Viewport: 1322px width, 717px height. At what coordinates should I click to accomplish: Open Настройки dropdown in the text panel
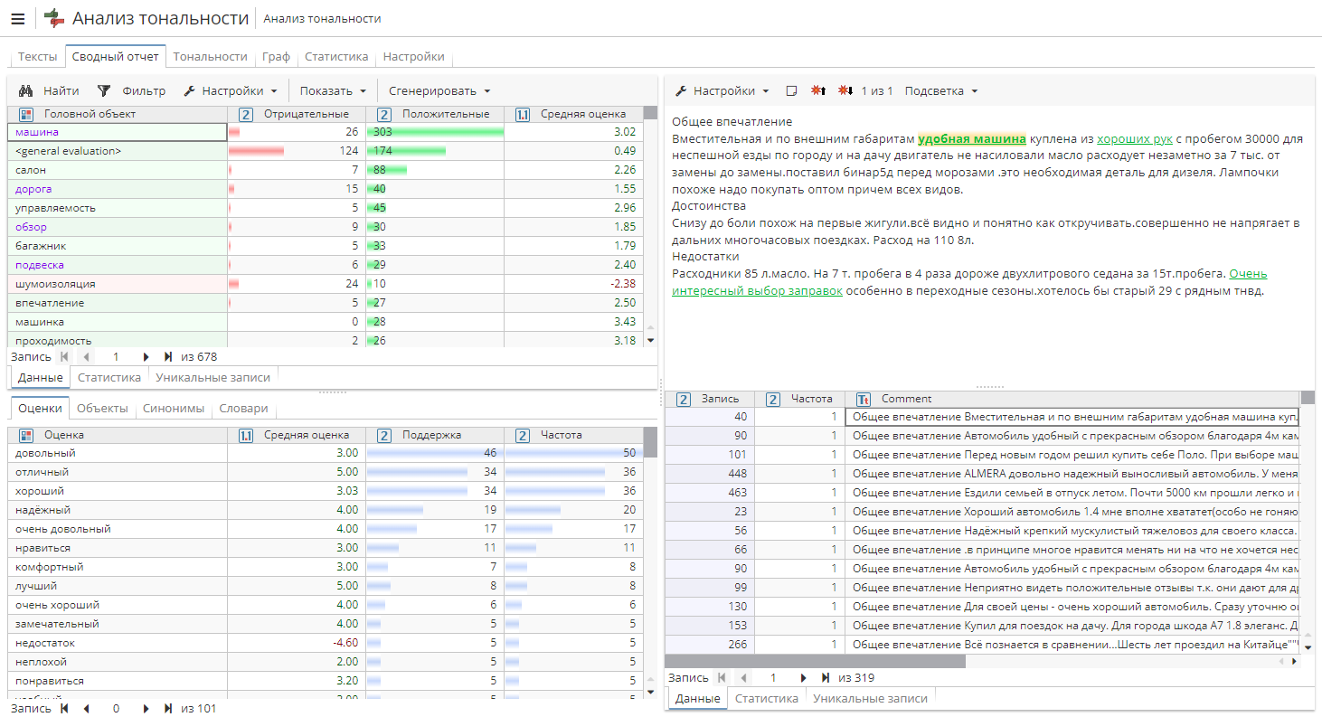click(x=722, y=90)
